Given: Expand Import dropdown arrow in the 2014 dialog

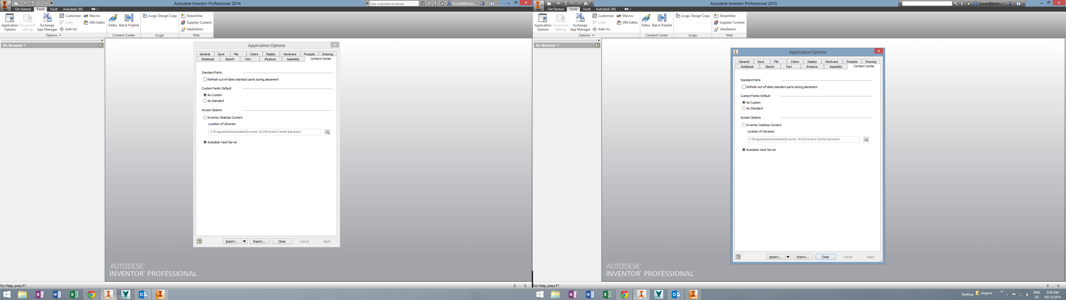Looking at the screenshot, I should [x=244, y=241].
